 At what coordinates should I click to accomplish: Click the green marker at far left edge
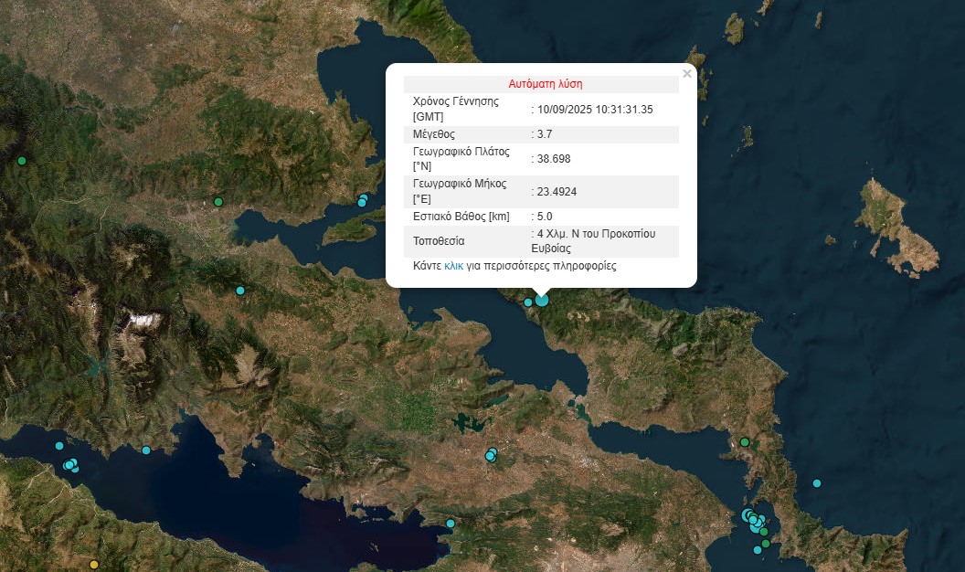(21, 161)
